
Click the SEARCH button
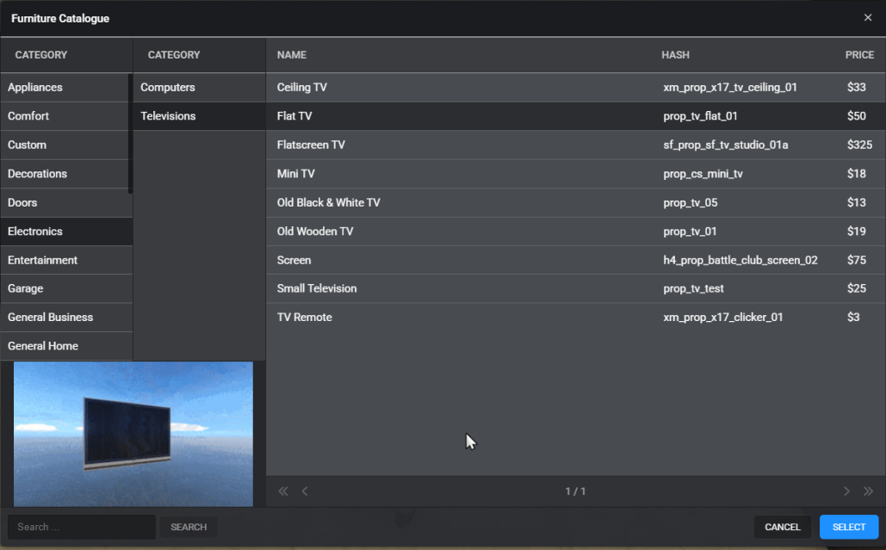click(189, 527)
